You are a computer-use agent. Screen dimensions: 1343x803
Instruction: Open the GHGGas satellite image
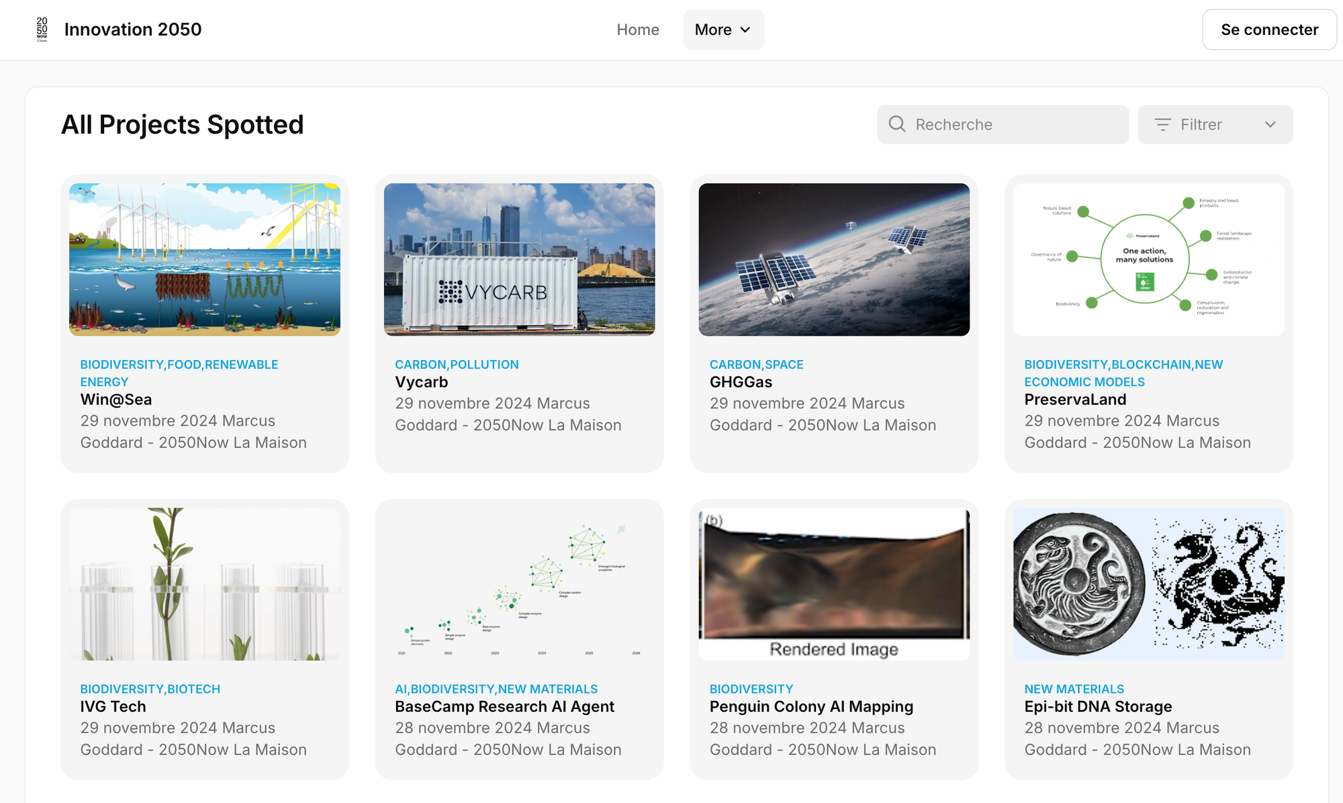coord(834,259)
